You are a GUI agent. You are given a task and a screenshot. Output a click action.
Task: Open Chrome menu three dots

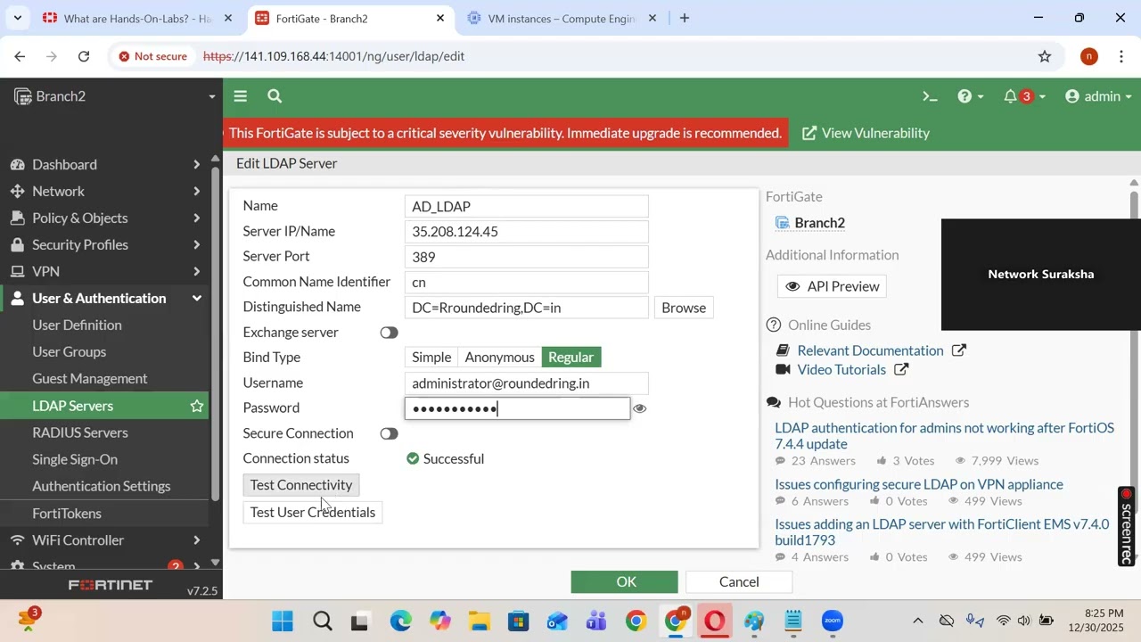click(x=1121, y=56)
